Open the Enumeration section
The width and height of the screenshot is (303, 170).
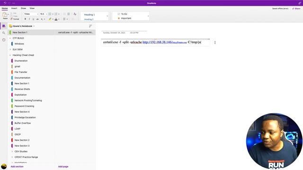coord(21,61)
